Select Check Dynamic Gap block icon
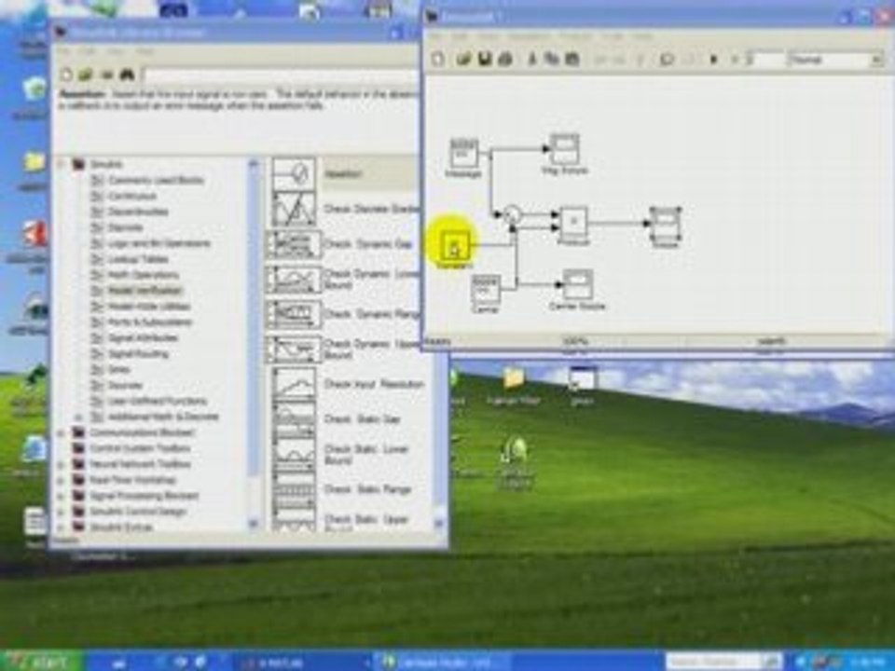Image resolution: width=895 pixels, height=671 pixels. click(294, 244)
